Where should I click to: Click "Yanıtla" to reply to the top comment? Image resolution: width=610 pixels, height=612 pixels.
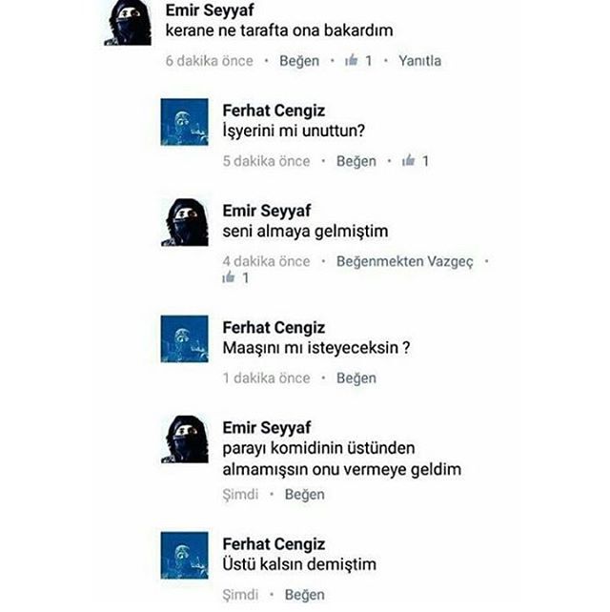click(420, 61)
